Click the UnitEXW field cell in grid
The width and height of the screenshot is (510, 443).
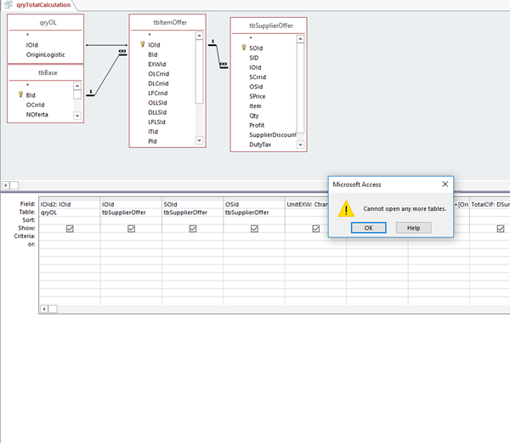pyautogui.click(x=314, y=205)
